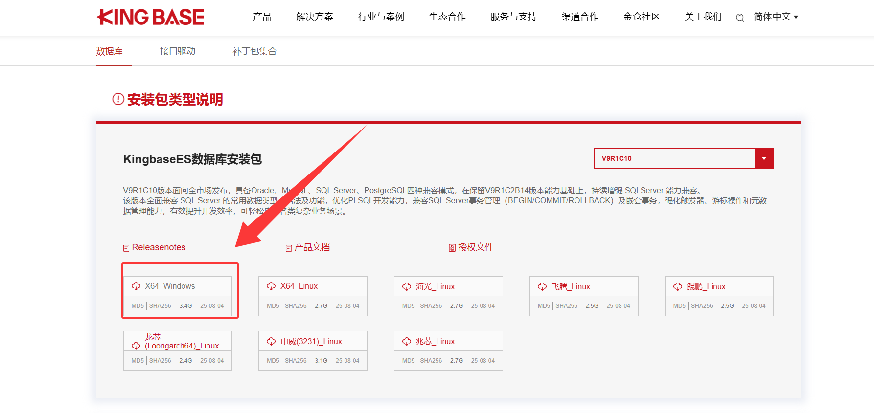Open the 产品 menu

click(x=262, y=17)
